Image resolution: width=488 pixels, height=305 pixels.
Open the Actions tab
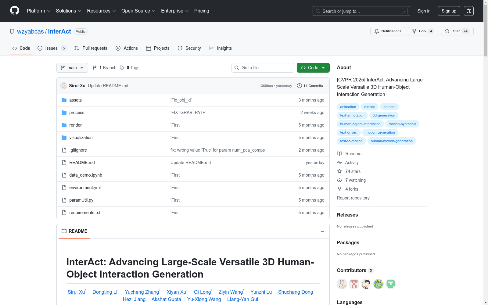click(127, 48)
